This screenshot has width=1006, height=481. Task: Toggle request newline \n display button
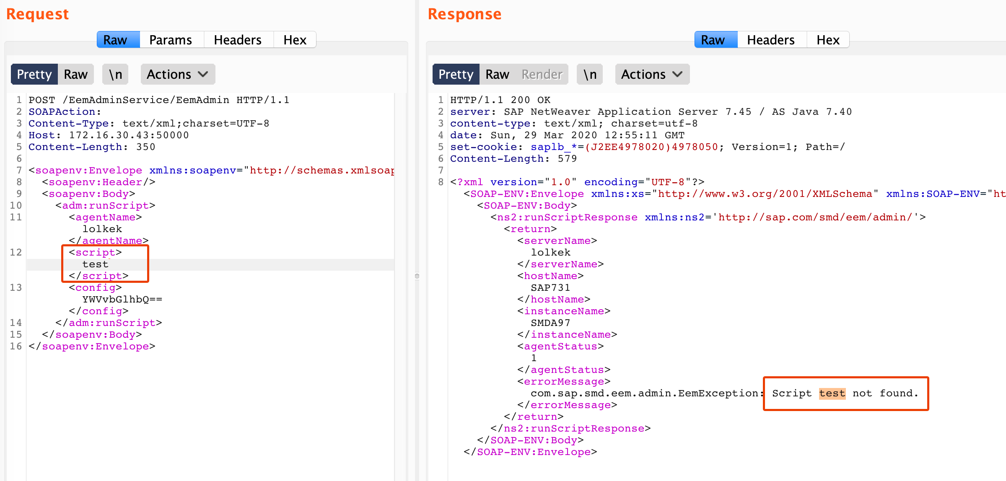115,74
